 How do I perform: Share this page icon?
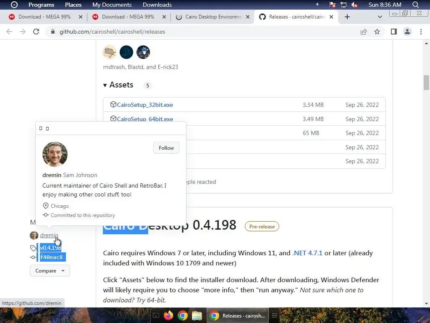[x=364, y=32]
